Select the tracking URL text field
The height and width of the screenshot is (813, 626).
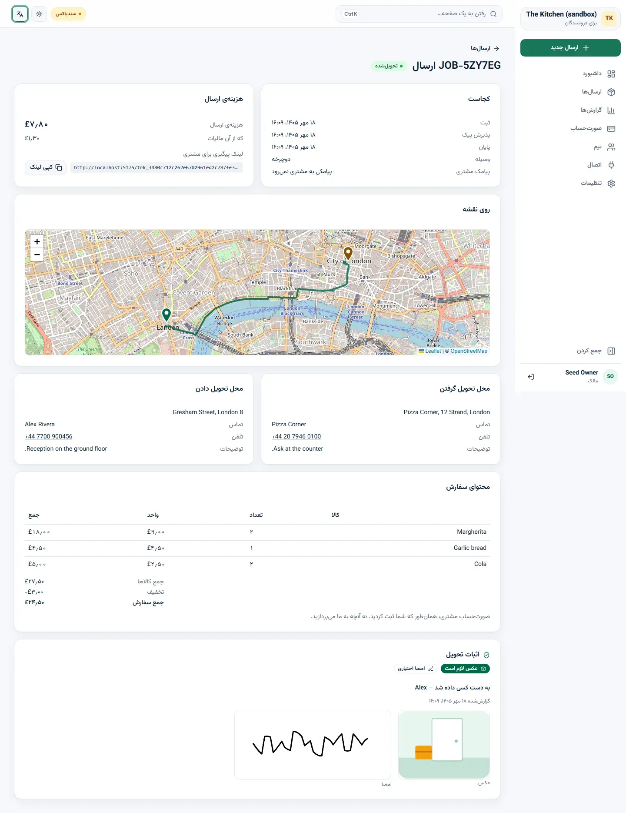pos(156,167)
